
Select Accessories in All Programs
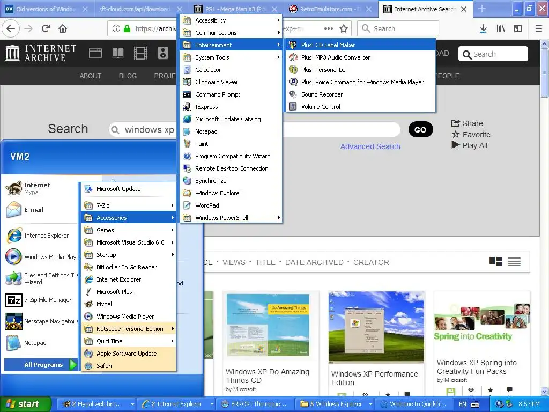129,218
